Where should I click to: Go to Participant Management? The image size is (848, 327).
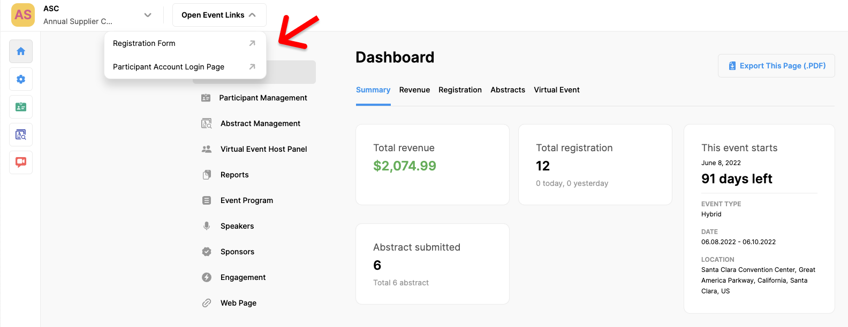point(263,98)
